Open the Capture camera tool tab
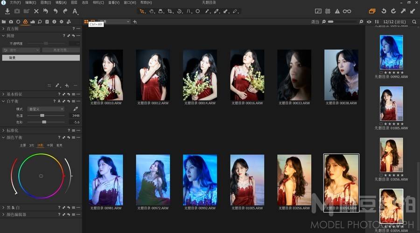Screen dimensions: 420x233 (11, 21)
